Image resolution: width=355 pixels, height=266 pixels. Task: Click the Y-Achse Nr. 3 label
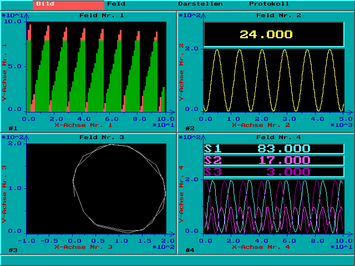coord(4,194)
